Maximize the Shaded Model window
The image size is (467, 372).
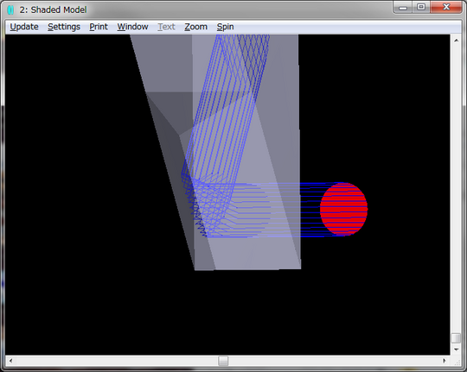421,8
